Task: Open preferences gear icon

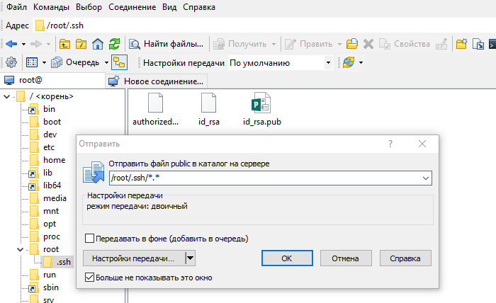Action: pos(11,62)
